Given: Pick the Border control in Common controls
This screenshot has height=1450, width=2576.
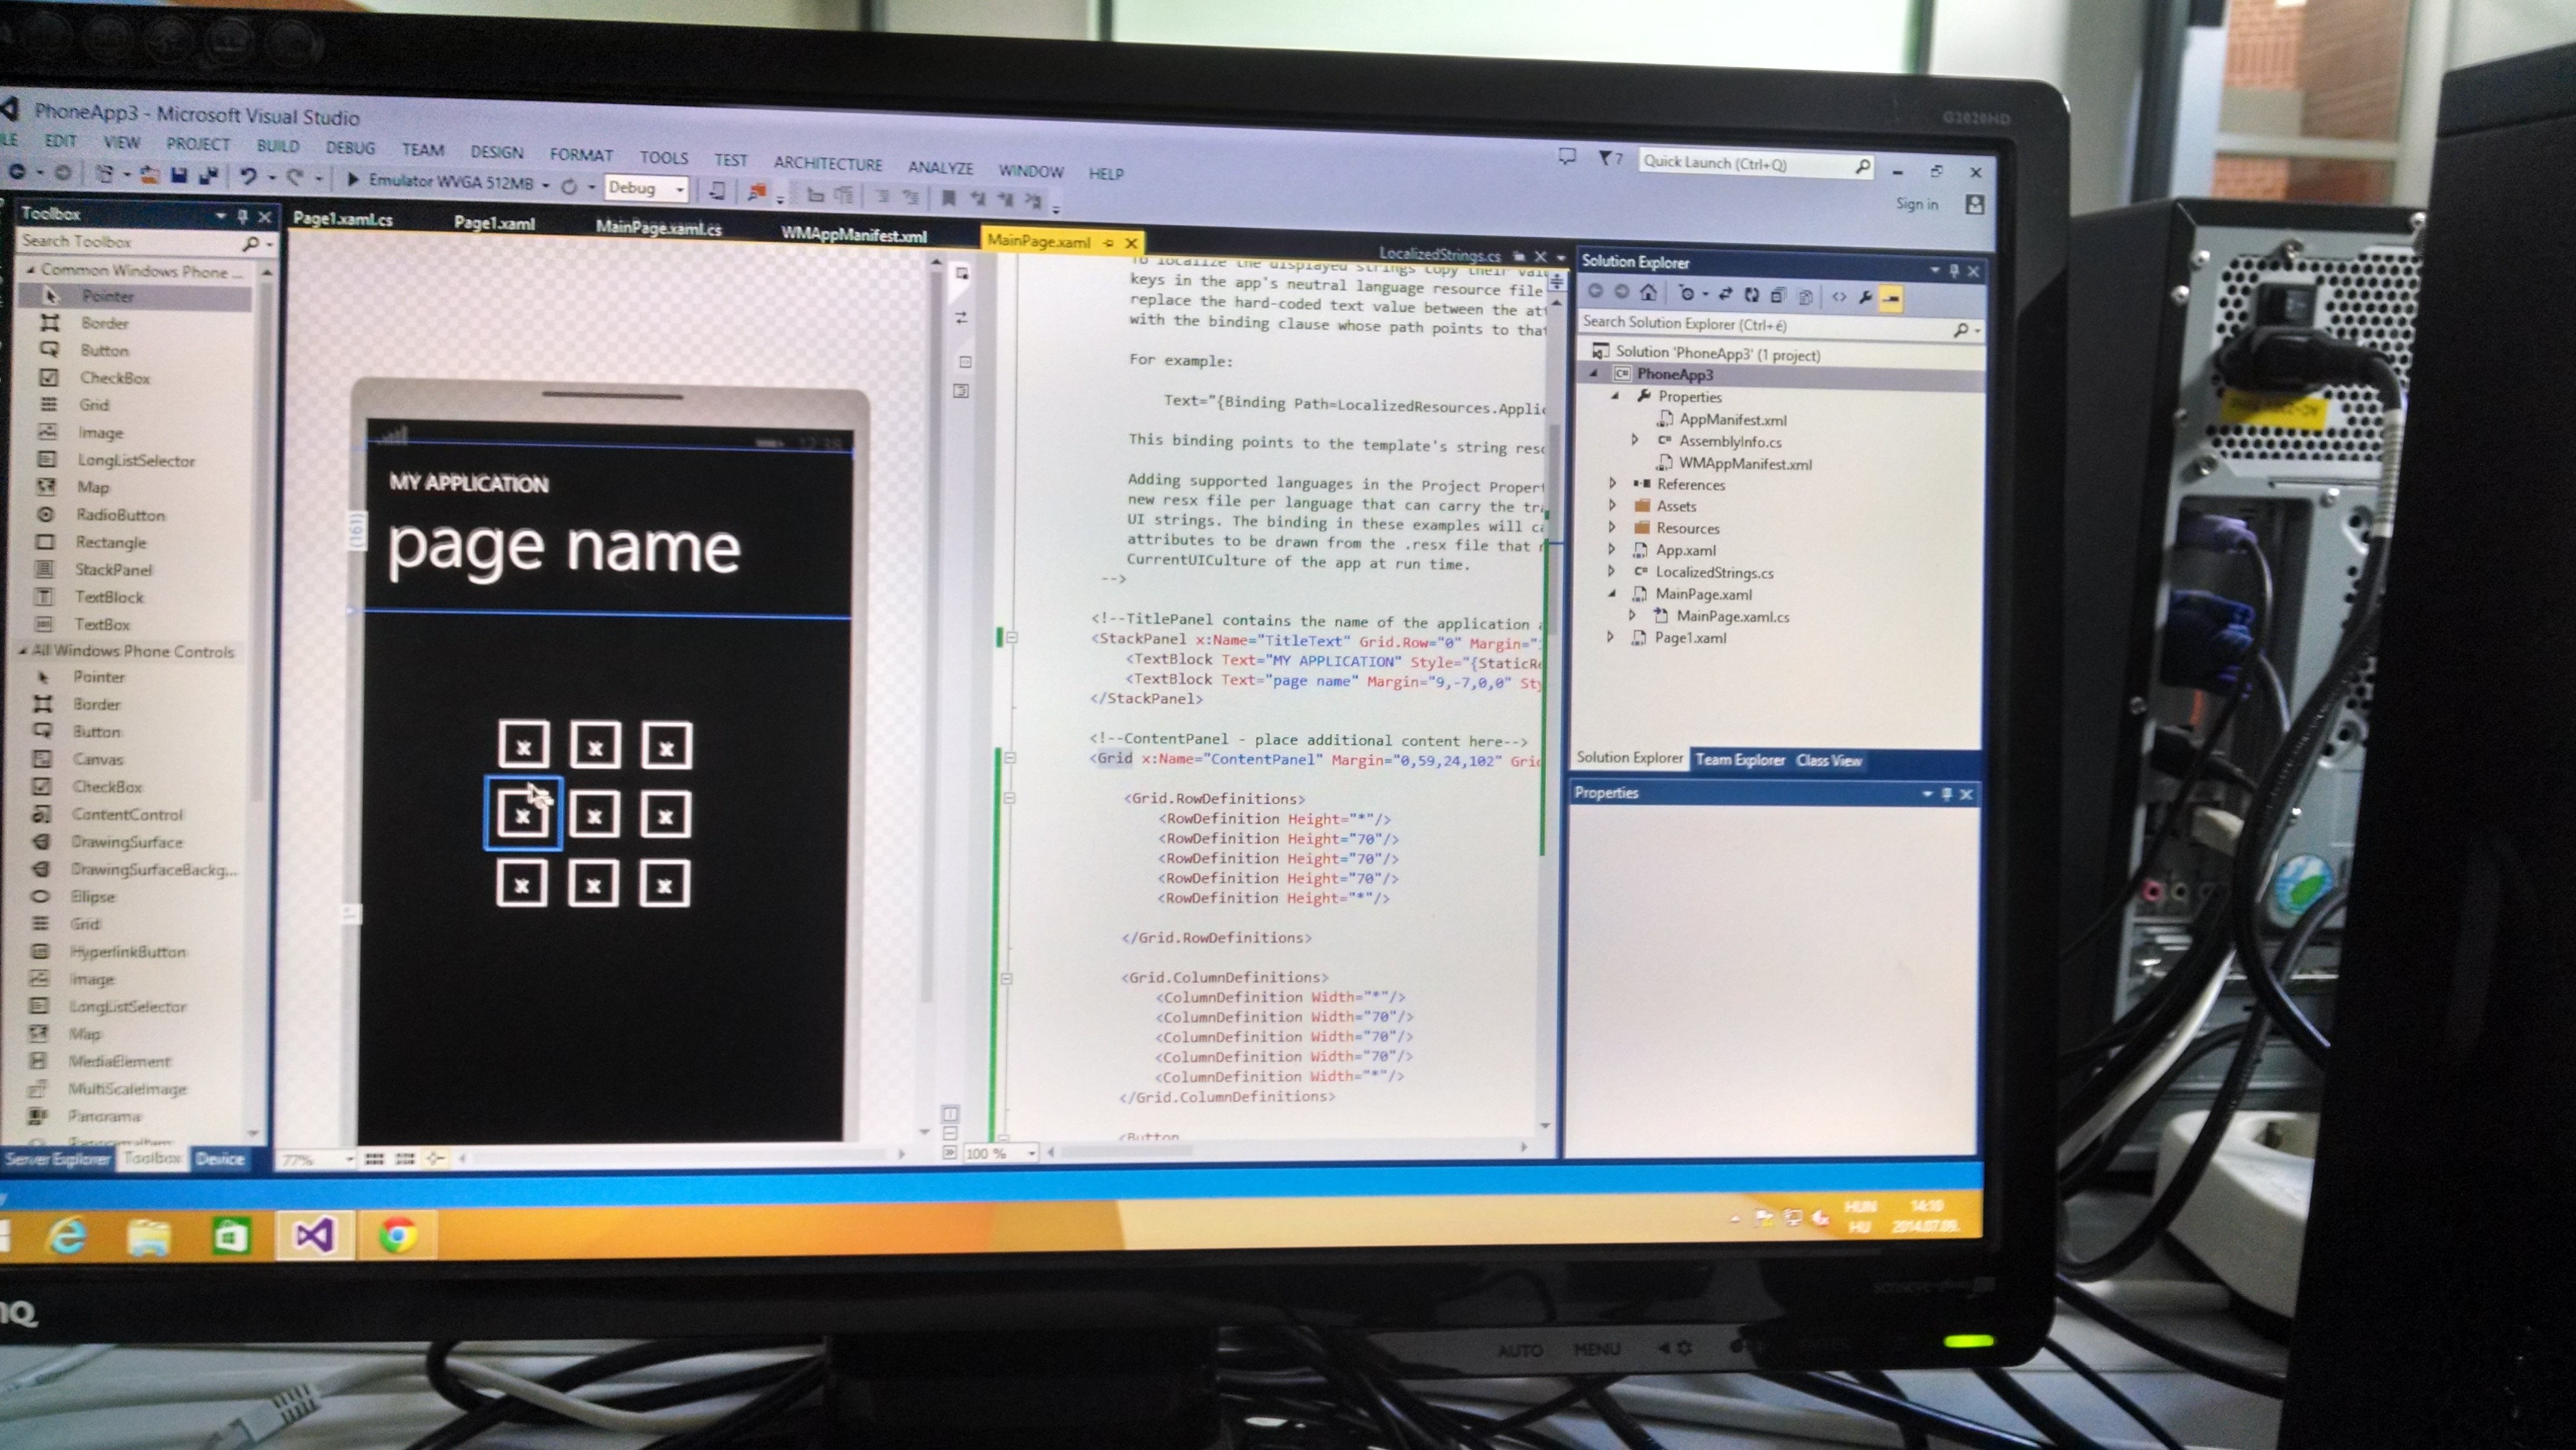Looking at the screenshot, I should coord(104,323).
